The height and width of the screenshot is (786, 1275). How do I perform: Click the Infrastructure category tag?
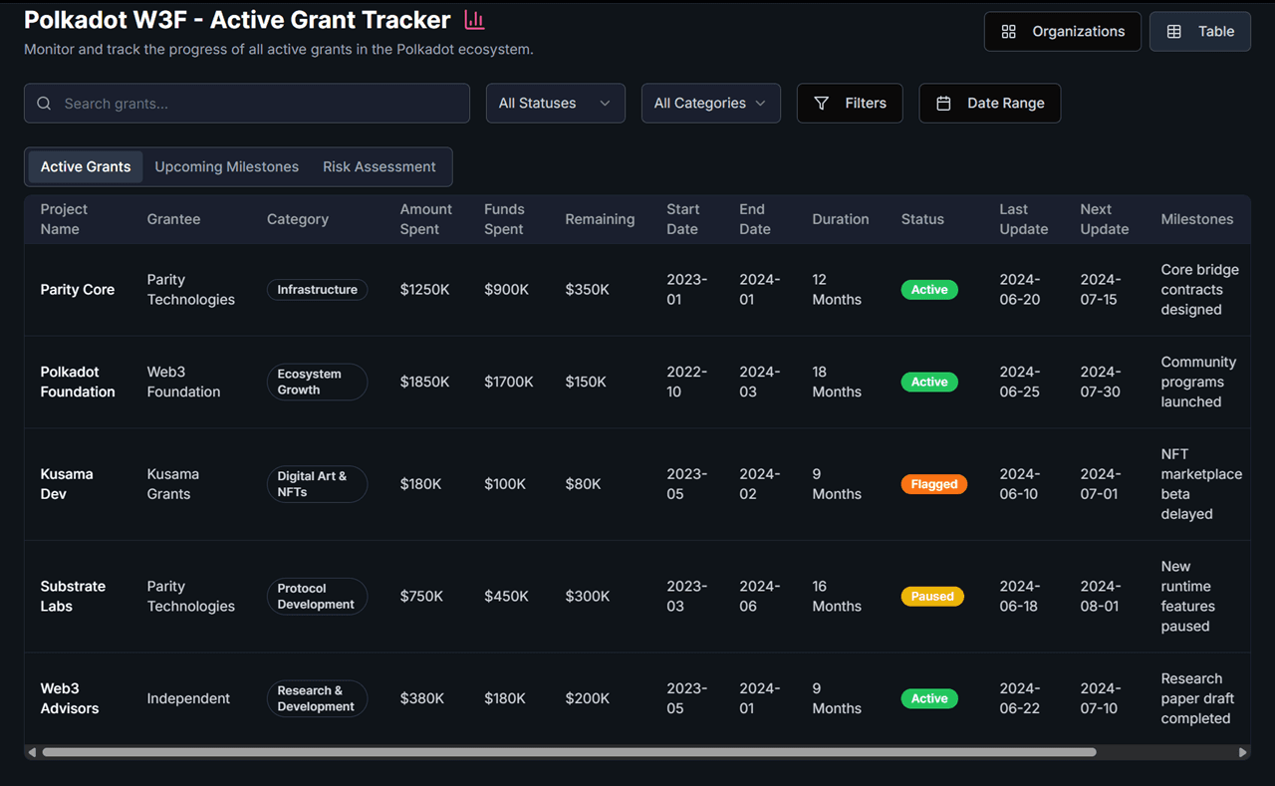coord(317,290)
